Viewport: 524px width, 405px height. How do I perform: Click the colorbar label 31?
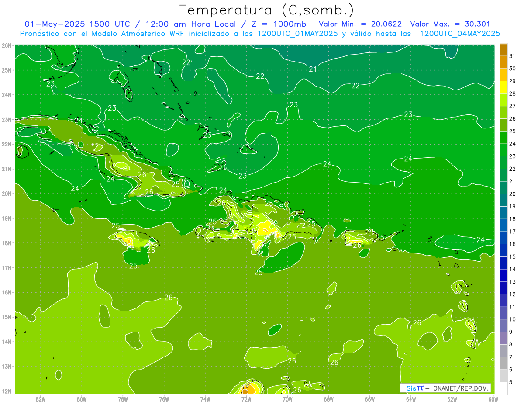click(x=513, y=56)
